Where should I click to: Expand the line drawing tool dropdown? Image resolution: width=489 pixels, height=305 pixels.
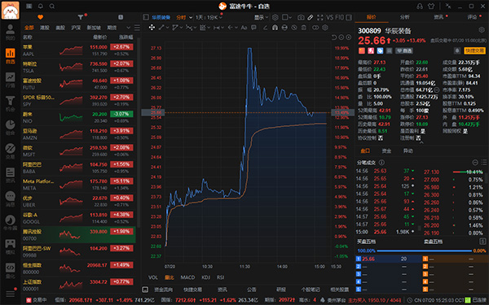tap(167, 28)
